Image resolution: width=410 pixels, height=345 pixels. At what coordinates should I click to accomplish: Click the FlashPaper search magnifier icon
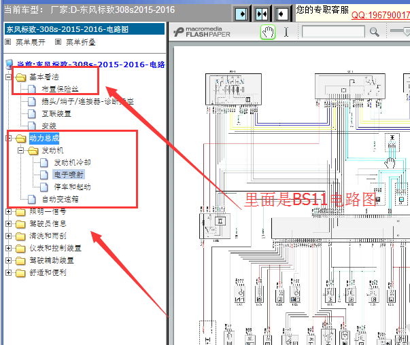(374, 32)
